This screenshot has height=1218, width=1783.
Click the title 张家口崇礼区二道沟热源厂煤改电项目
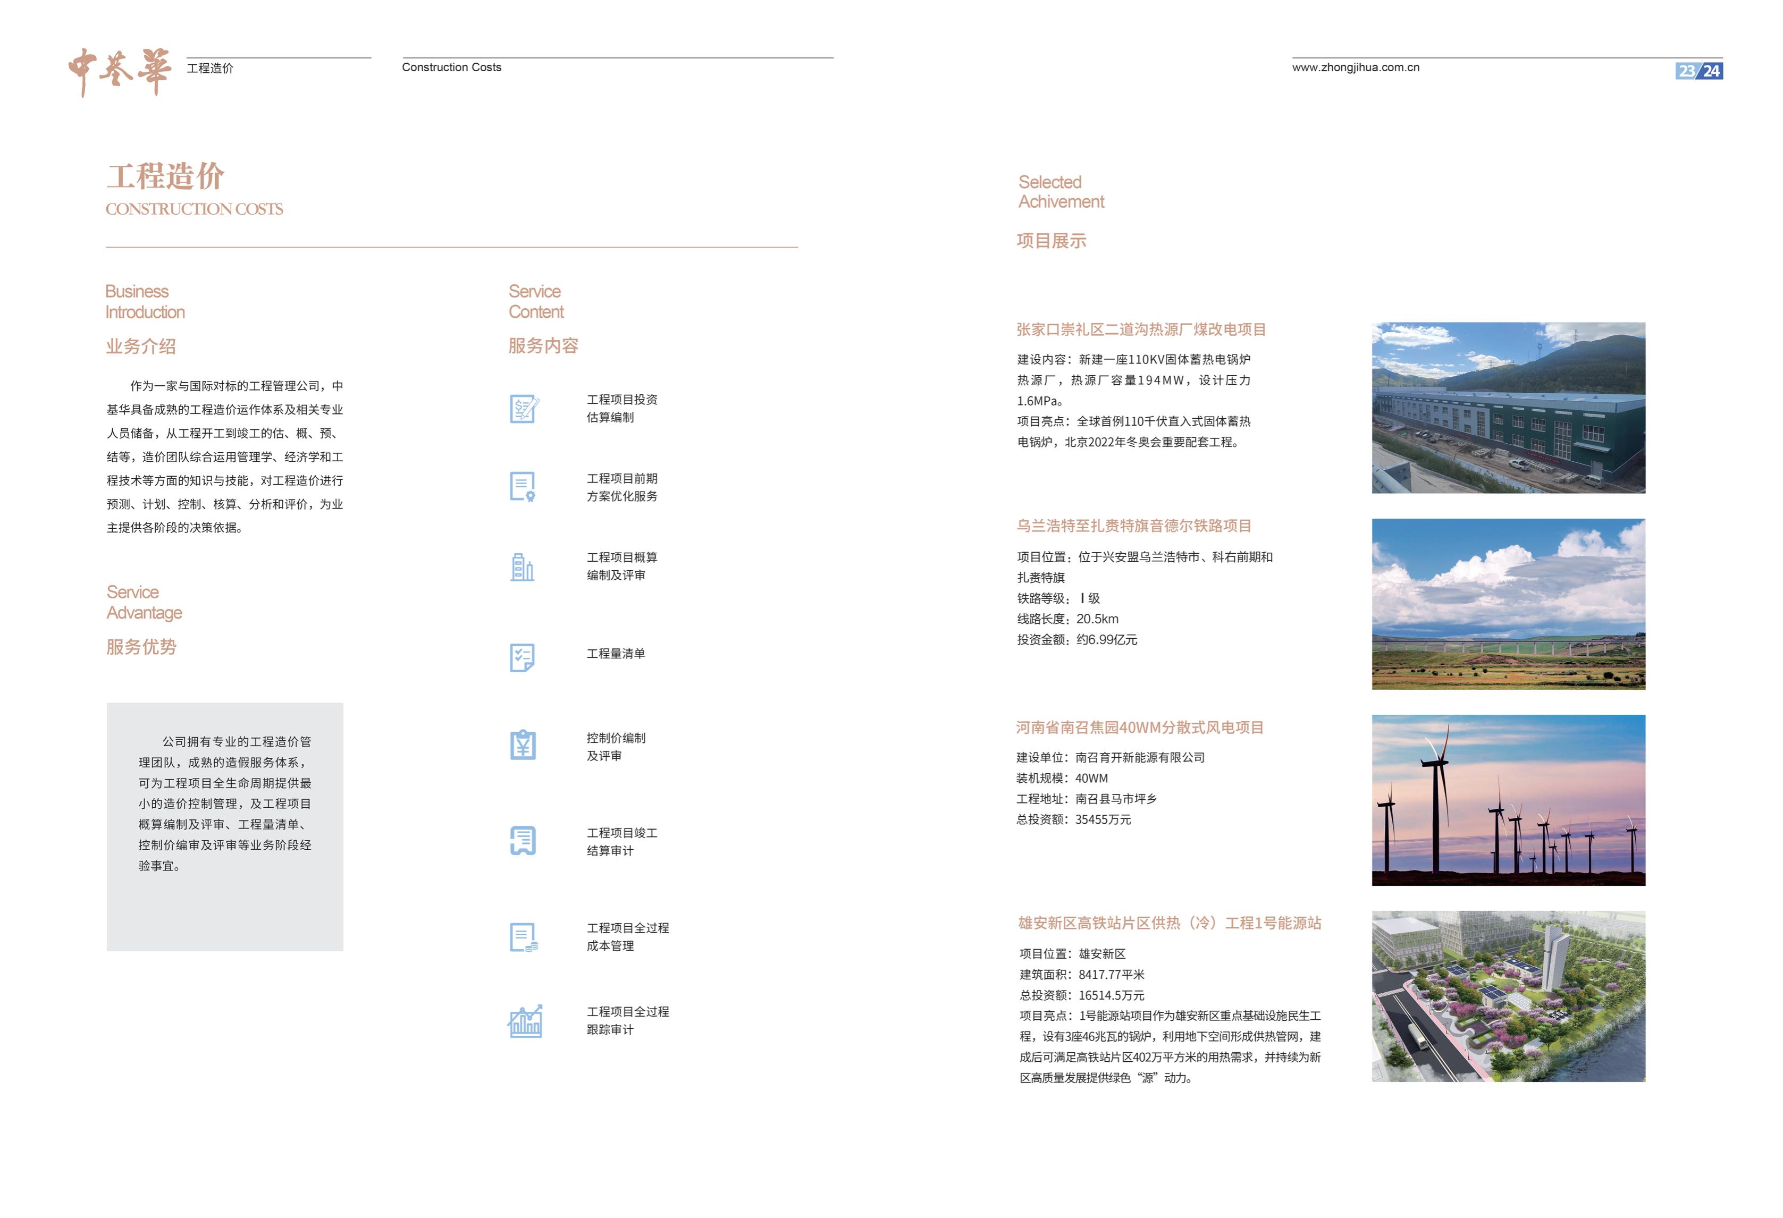tap(1141, 330)
